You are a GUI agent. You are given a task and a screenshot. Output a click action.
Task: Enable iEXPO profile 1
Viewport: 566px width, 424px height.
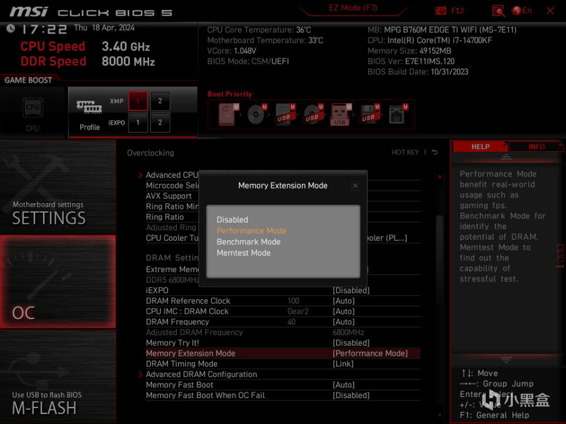[x=138, y=122]
